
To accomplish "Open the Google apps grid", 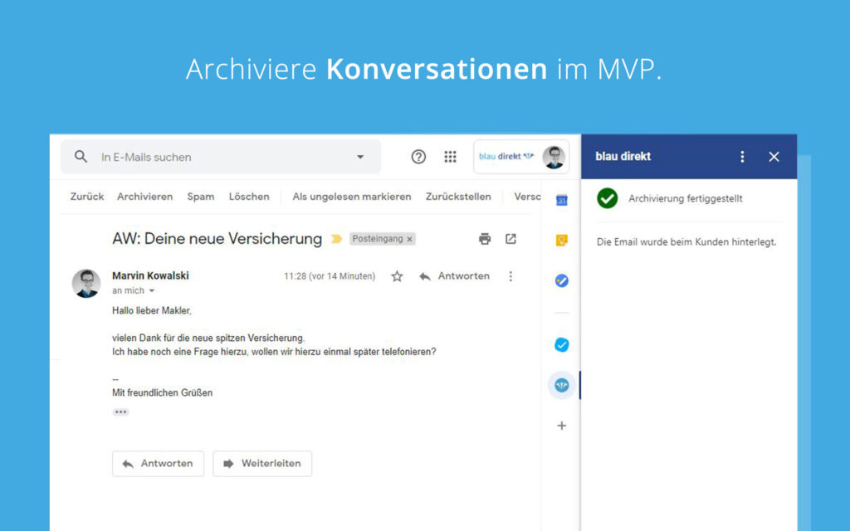I will [451, 156].
